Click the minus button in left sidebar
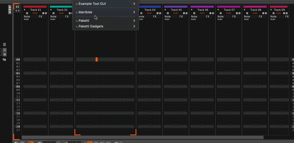The height and width of the screenshot is (143, 294). [5, 50]
